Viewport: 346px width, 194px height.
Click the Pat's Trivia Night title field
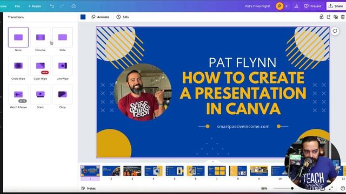[x=257, y=6]
